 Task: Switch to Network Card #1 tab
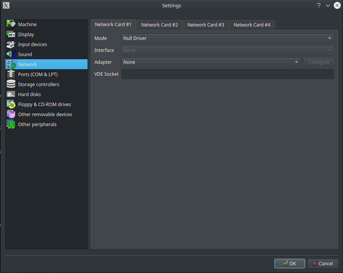point(113,25)
